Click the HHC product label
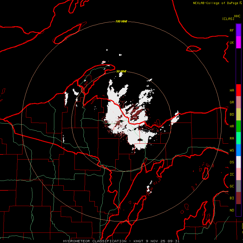Viewport: 243px width, 243px height. pyautogui.click(x=237, y=16)
